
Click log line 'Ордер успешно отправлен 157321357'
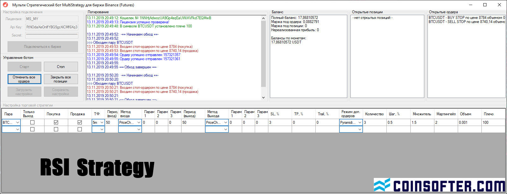[134, 55]
